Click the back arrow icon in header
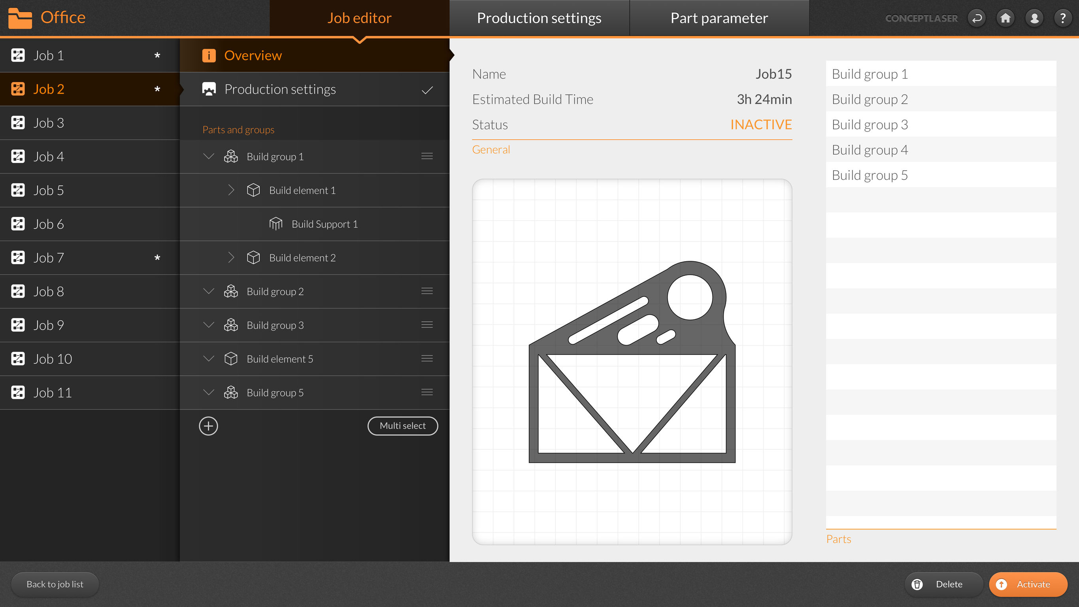 pos(977,19)
